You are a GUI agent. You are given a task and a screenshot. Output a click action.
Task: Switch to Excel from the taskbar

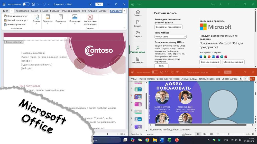169,140
